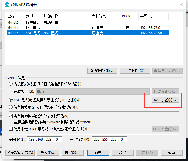Click 导入 button
Image resolution: width=188 pixels, height=161 pixels.
(48, 153)
